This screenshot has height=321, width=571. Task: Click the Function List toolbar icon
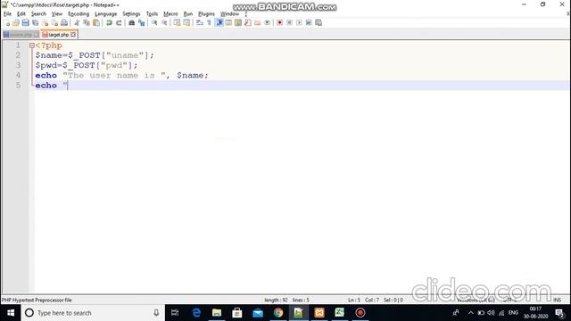click(x=248, y=23)
